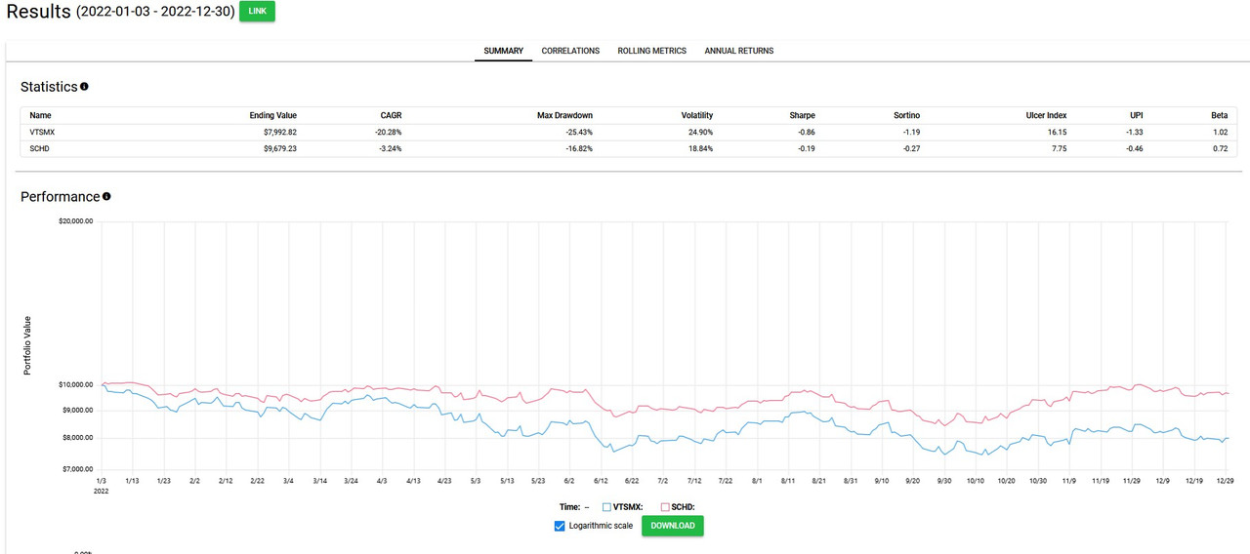Open the ROLLING METRICS tab
The image size is (1250, 554).
click(652, 51)
